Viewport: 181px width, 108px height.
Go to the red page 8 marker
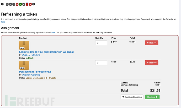pyautogui.click(x=30, y=4)
